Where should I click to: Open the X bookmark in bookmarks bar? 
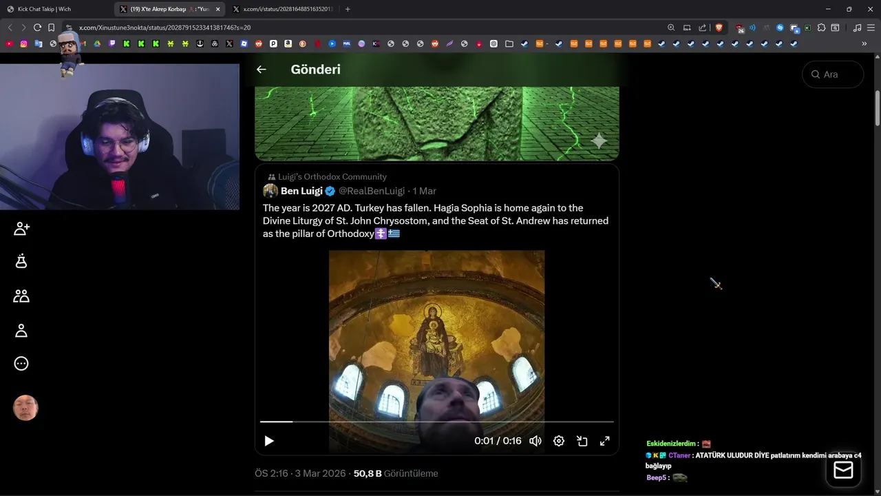229,43
